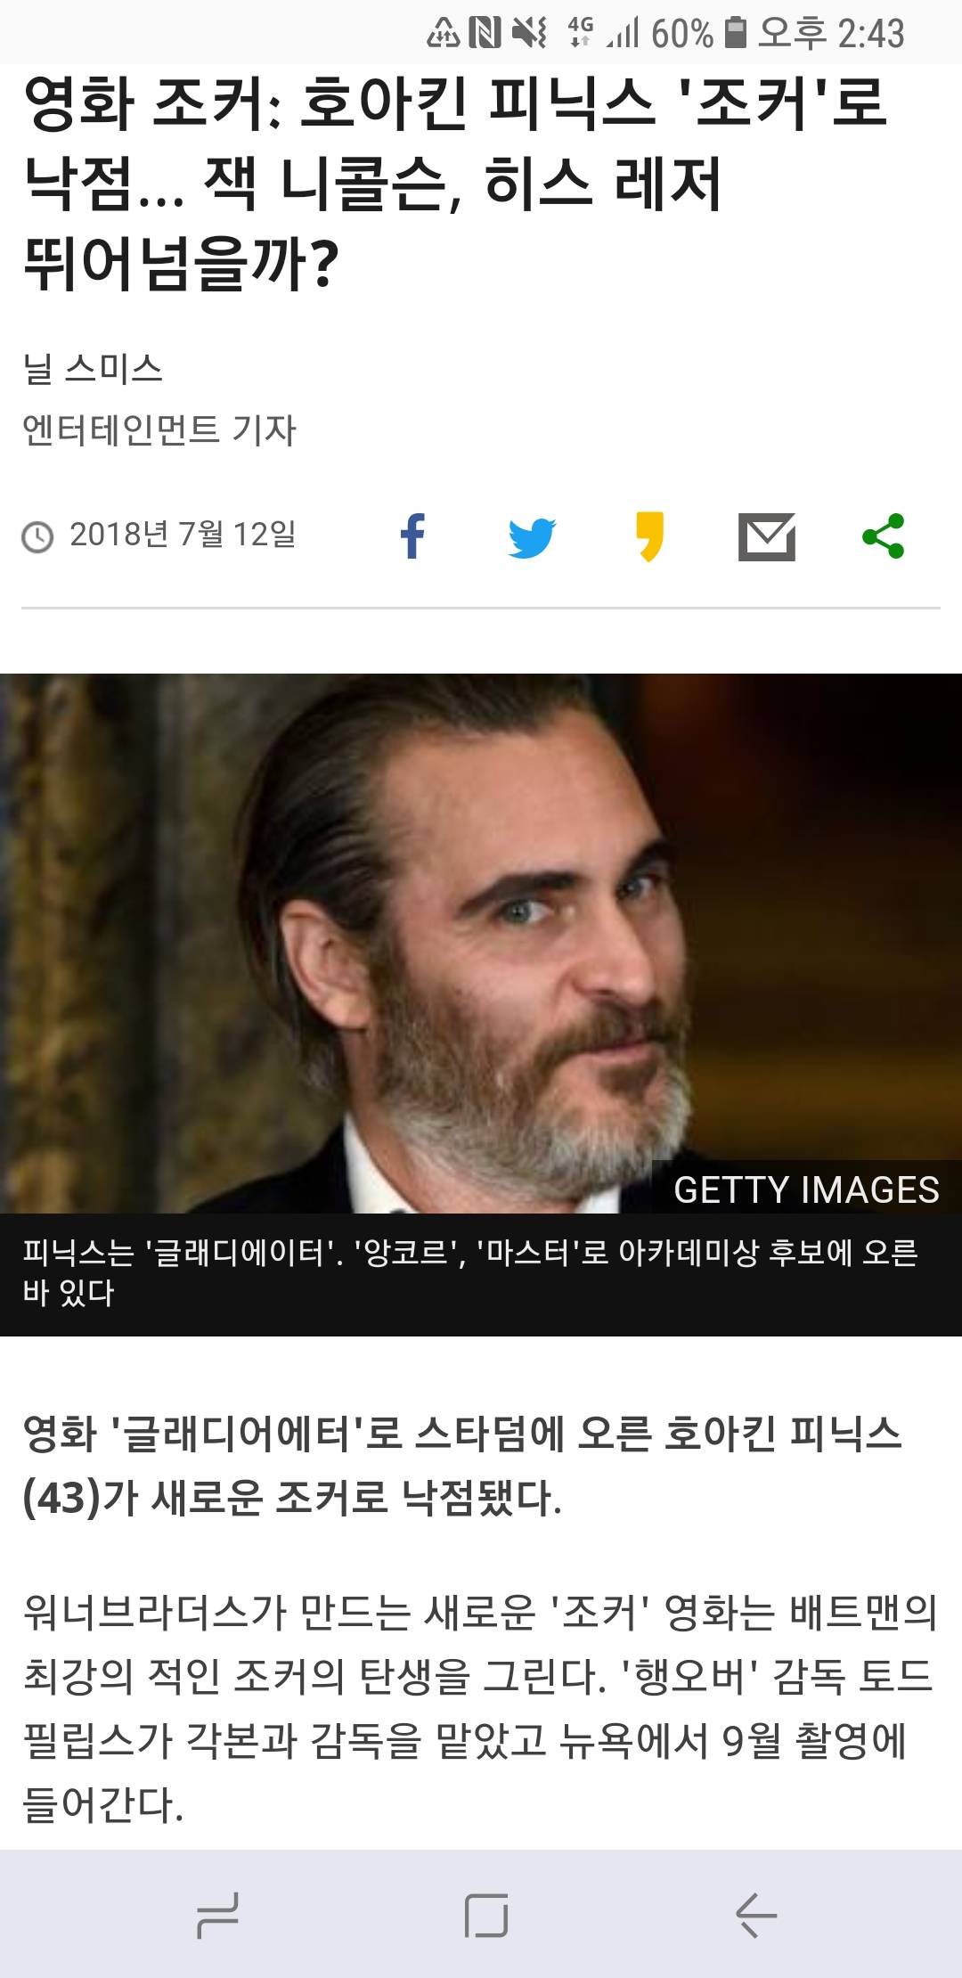Tap the 2018년 7월 12일 publish date

(183, 535)
